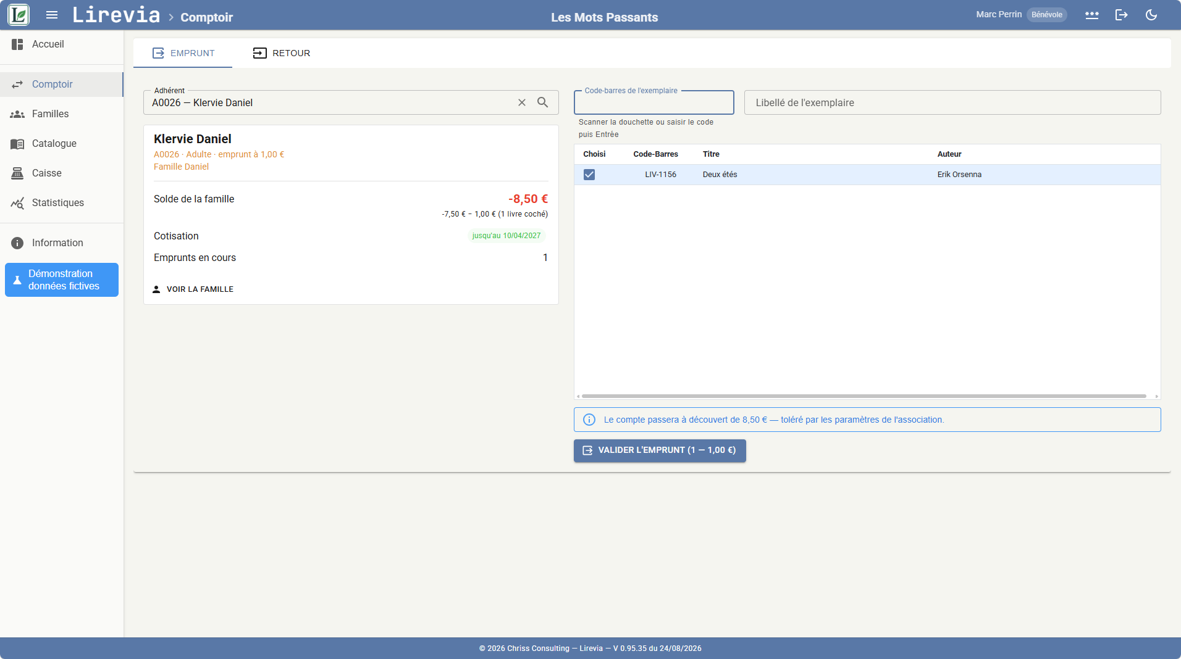The width and height of the screenshot is (1181, 659).
Task: Focus the Code-barres de l'exemplaire field
Action: coord(654,102)
